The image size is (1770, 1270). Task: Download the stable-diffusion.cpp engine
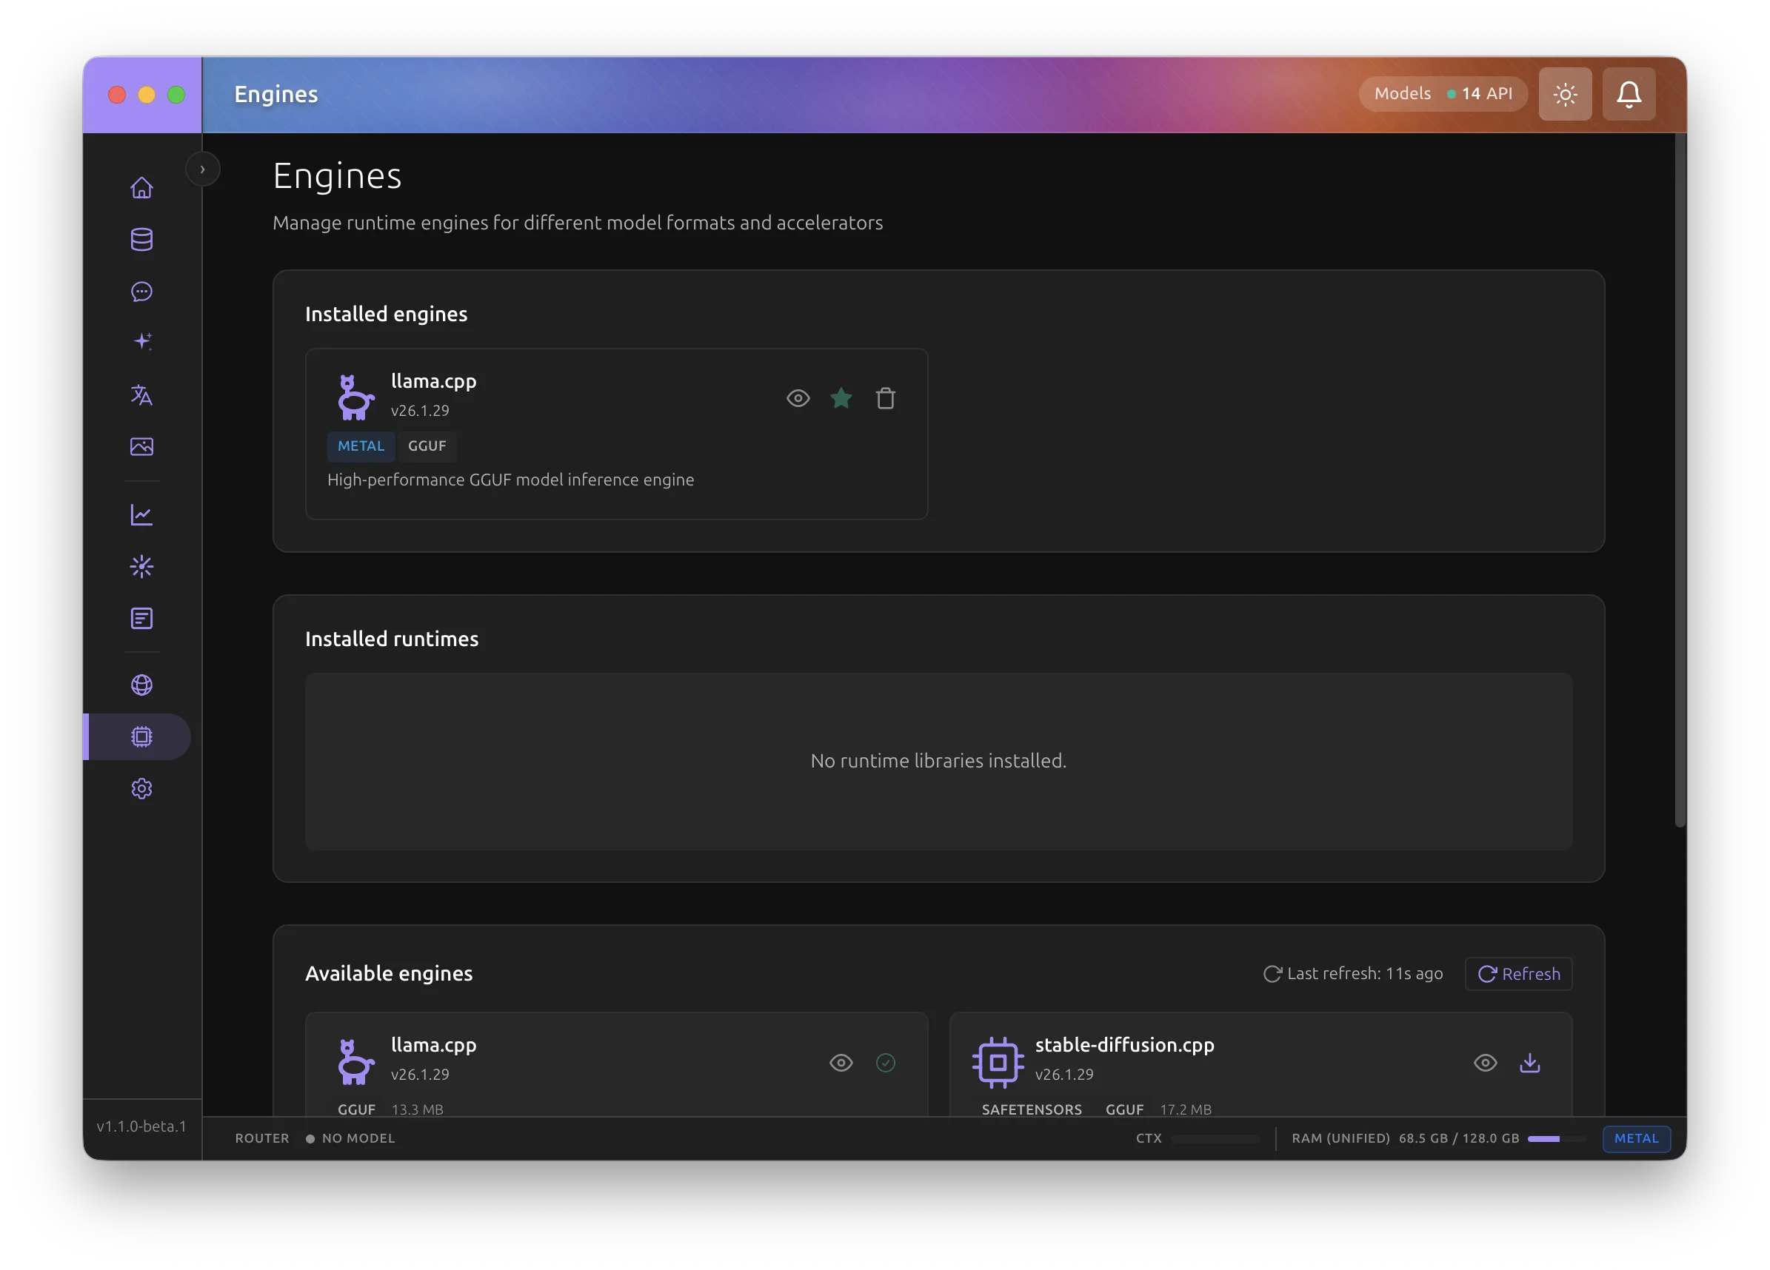1529,1063
